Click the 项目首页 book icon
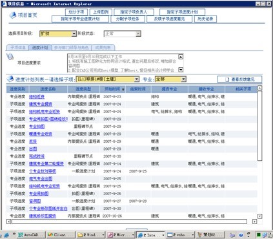 coord(13,15)
